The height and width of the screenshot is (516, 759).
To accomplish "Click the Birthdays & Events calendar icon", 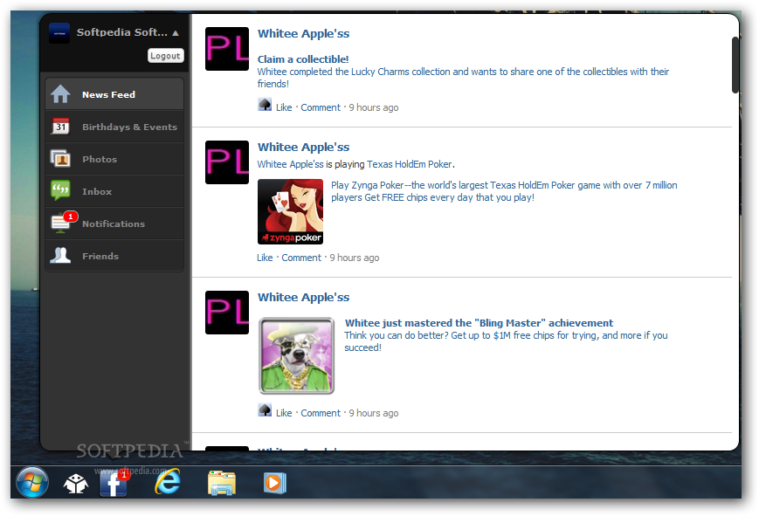I will [x=60, y=127].
